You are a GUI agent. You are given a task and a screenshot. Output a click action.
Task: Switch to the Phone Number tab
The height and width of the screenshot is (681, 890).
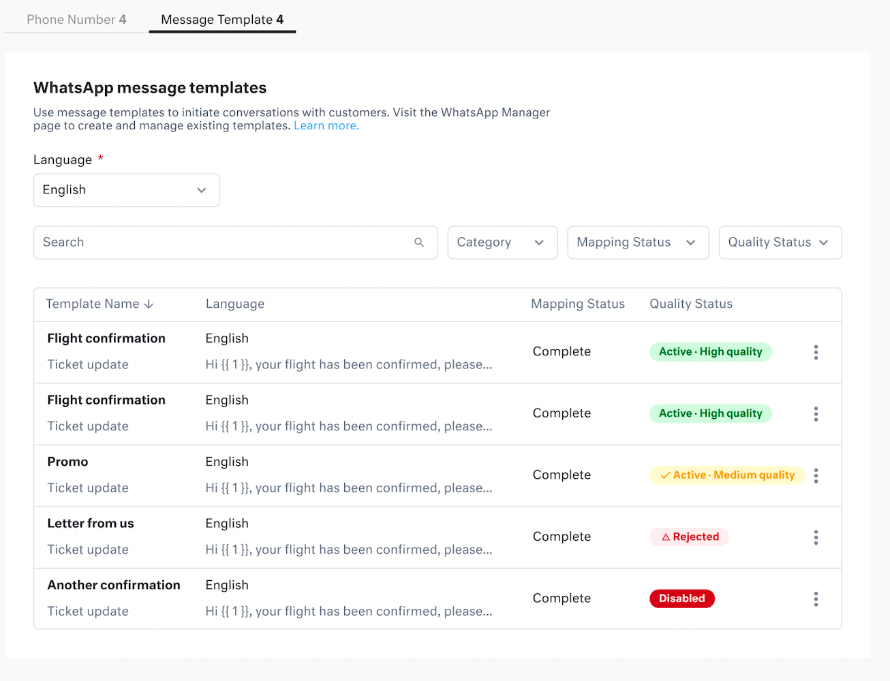[76, 20]
